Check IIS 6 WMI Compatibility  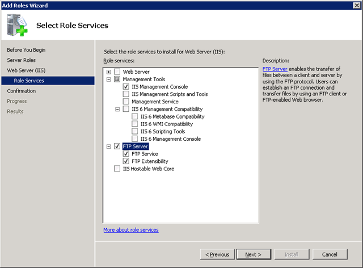pyautogui.click(x=135, y=124)
